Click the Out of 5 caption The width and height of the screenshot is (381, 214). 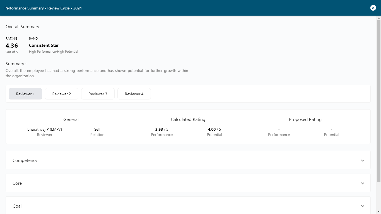(x=12, y=52)
